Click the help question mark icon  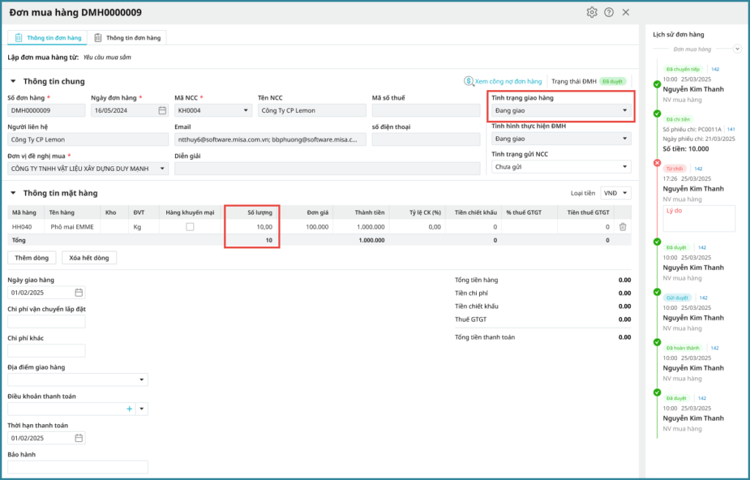tap(609, 12)
